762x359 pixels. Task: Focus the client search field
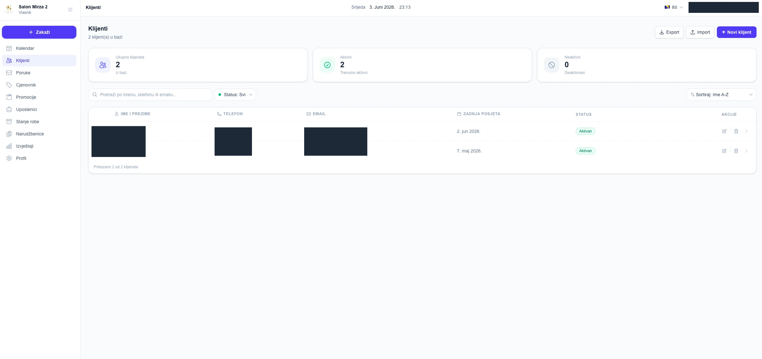[x=150, y=95]
